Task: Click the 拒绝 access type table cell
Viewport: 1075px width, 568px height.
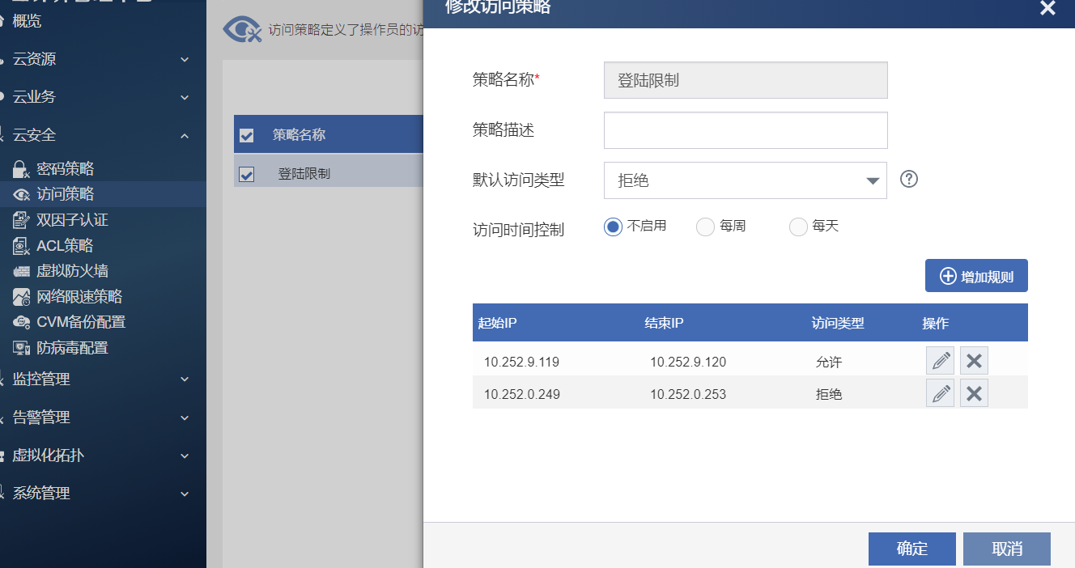Action: [x=829, y=394]
